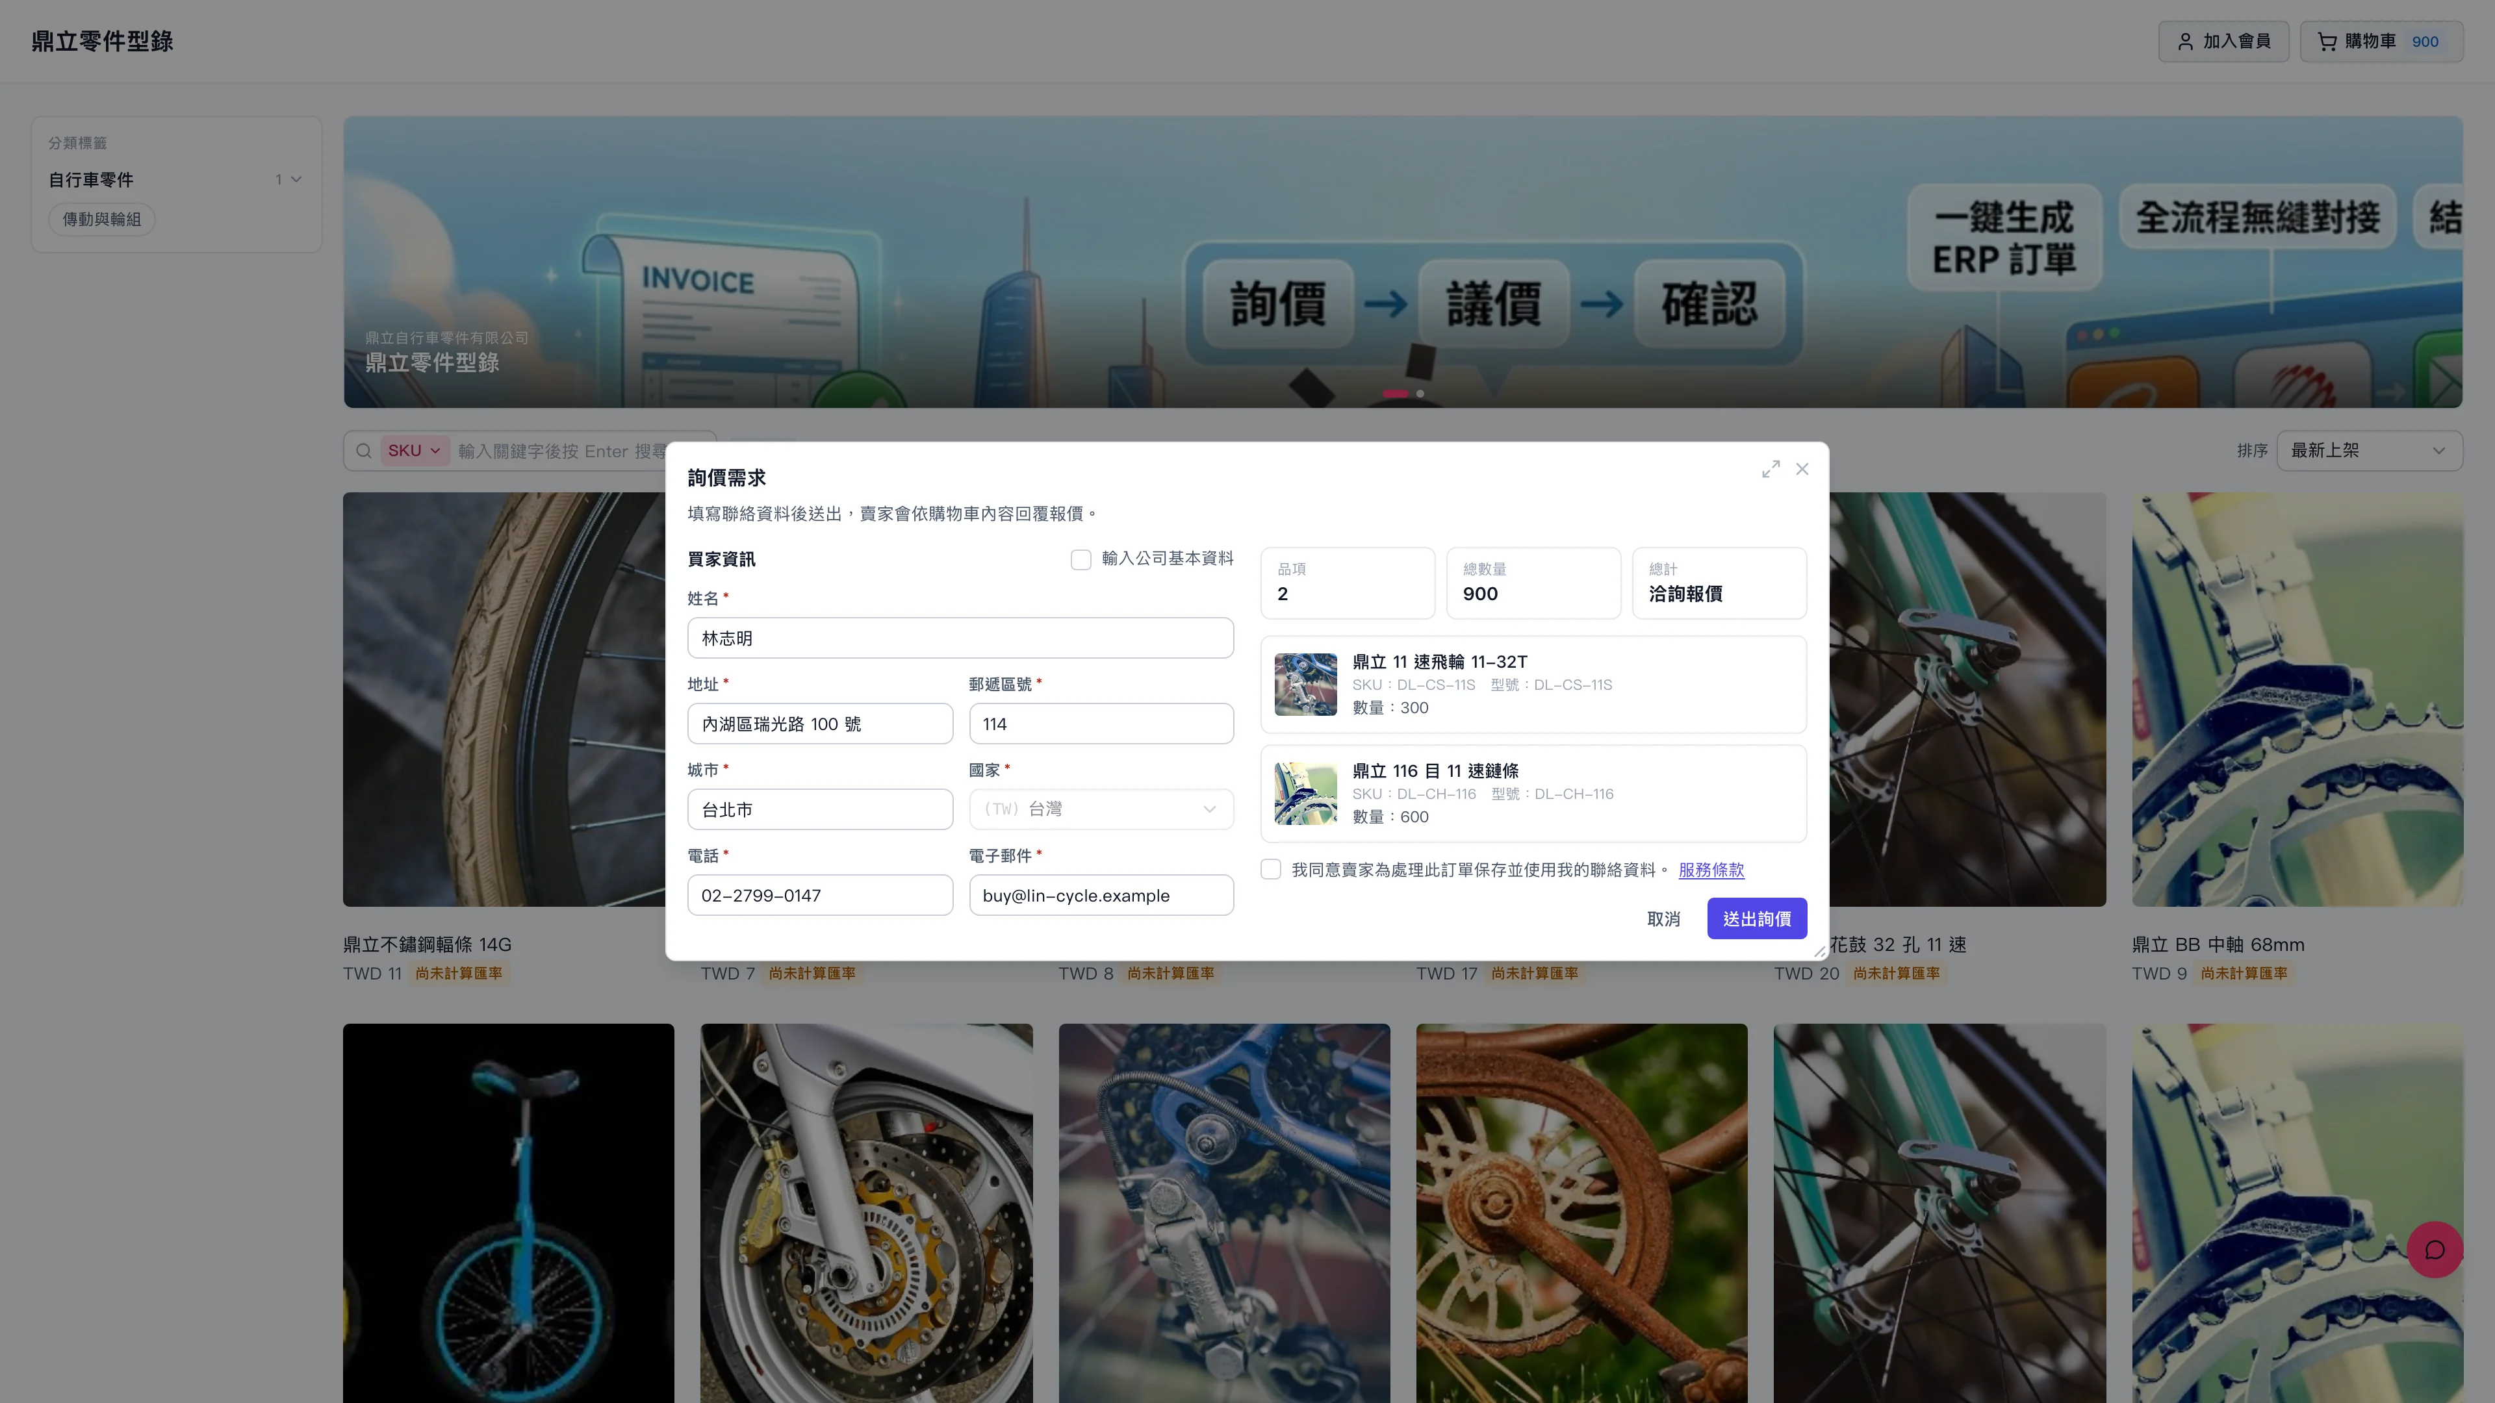
Task: Click the 地址 address field
Action: click(x=819, y=724)
